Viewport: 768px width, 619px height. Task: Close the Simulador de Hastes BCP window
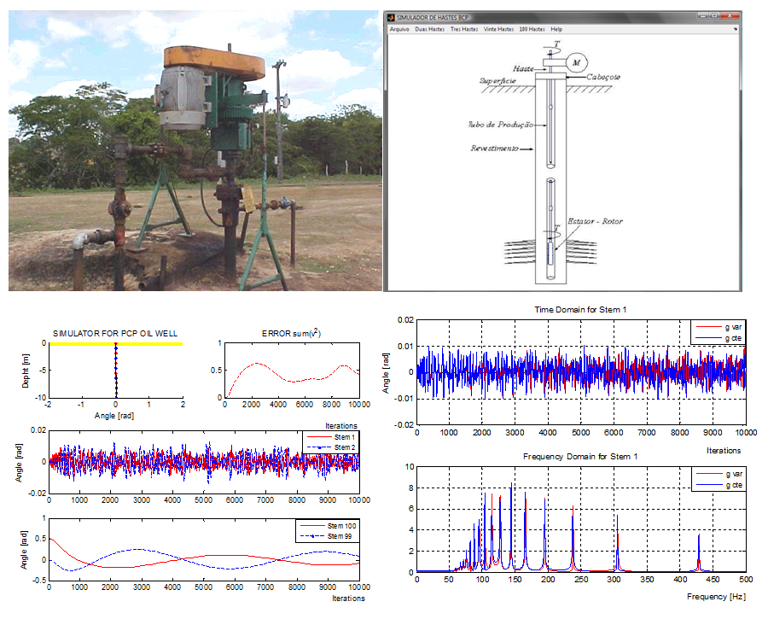click(x=730, y=16)
